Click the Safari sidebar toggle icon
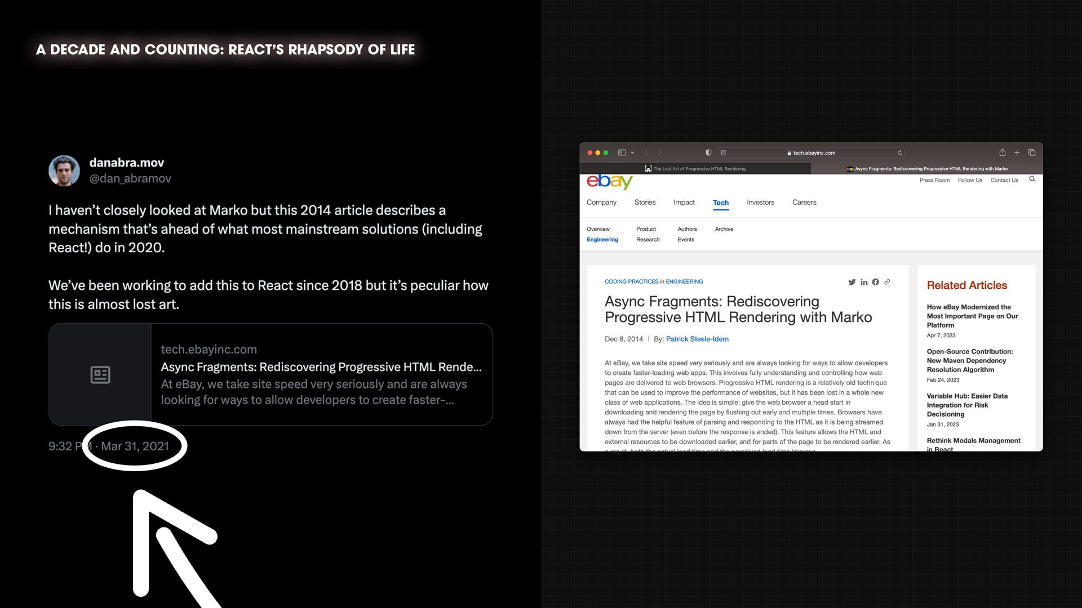Screen dimensions: 1082x608 click(622, 153)
